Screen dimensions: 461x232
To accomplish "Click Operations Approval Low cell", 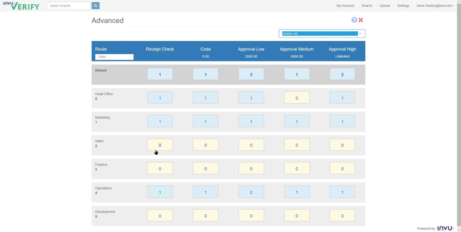I will click(251, 192).
